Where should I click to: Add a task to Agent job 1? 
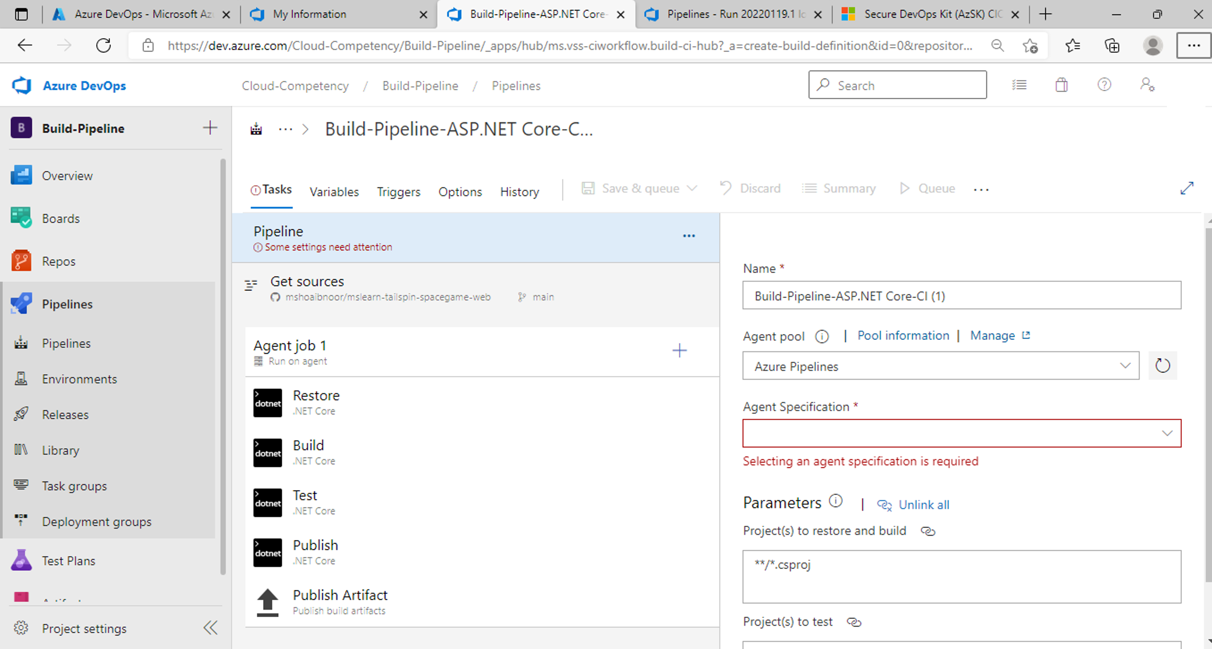click(679, 350)
